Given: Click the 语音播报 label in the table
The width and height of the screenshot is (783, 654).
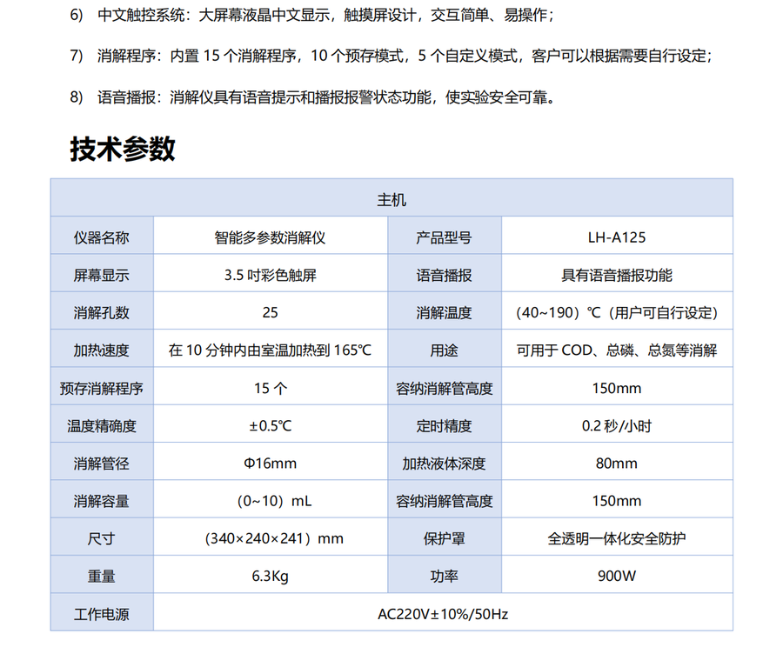Looking at the screenshot, I should (445, 273).
